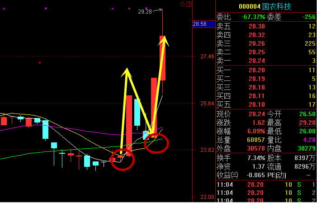Toggle the red side panel layout icon

(x=189, y=5)
